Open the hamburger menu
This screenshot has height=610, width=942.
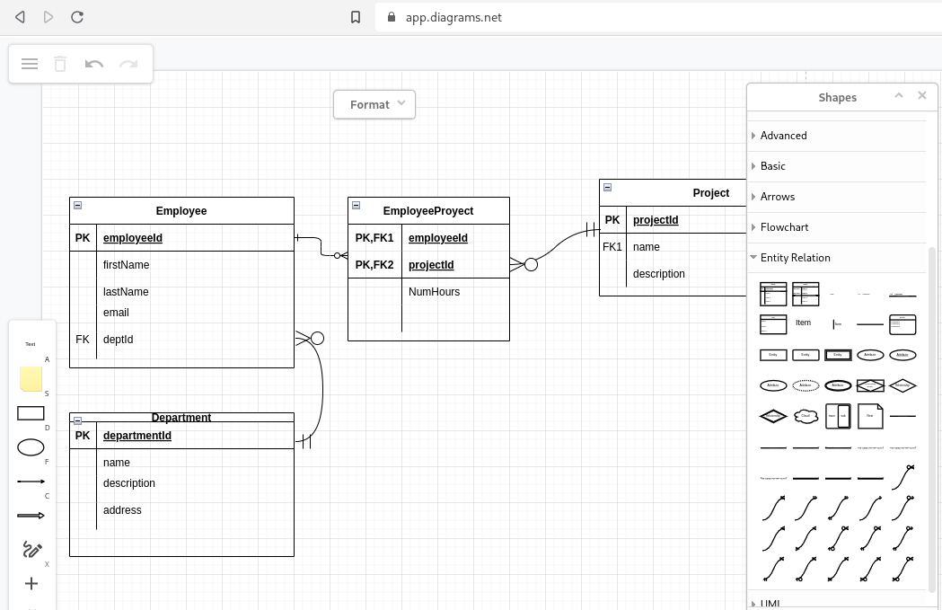pos(30,64)
